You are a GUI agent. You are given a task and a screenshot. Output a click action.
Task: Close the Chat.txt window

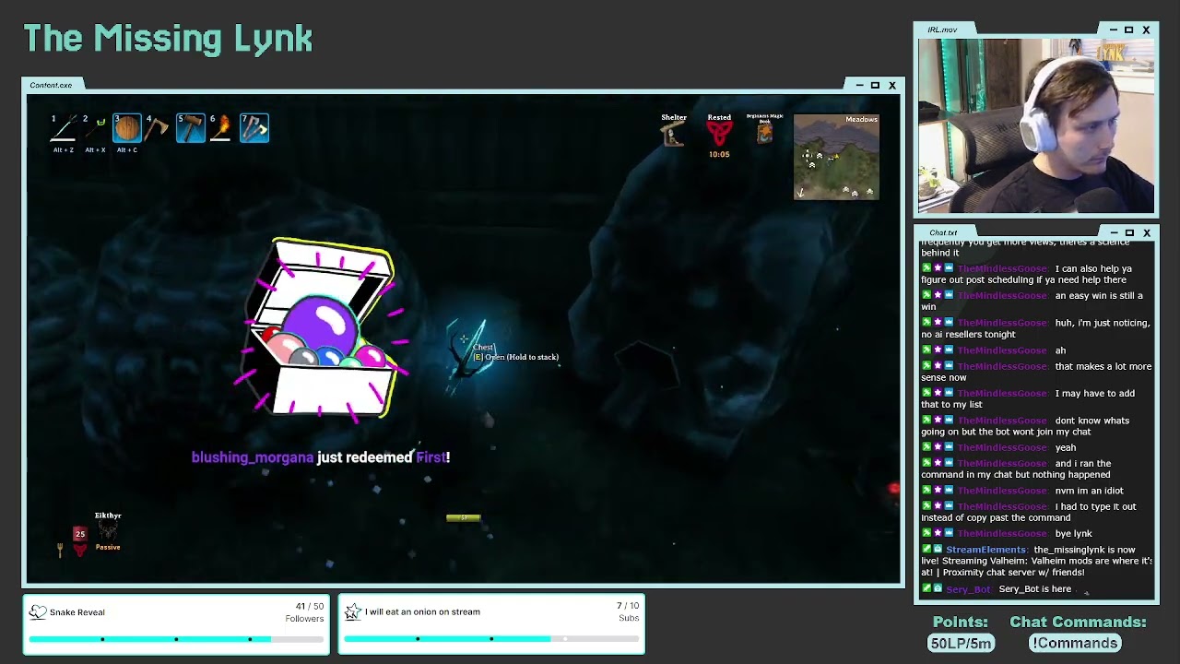point(1147,232)
